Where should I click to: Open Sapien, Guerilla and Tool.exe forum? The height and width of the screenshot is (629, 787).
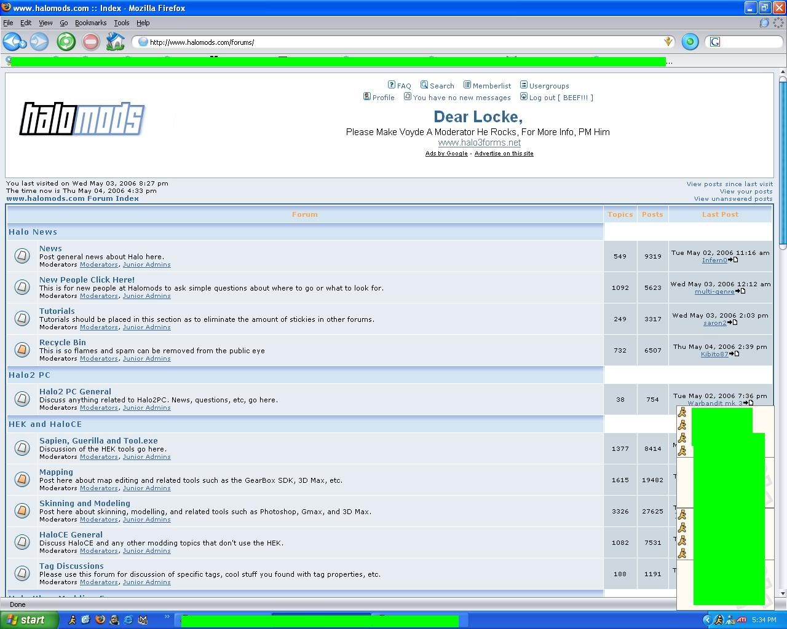(98, 440)
